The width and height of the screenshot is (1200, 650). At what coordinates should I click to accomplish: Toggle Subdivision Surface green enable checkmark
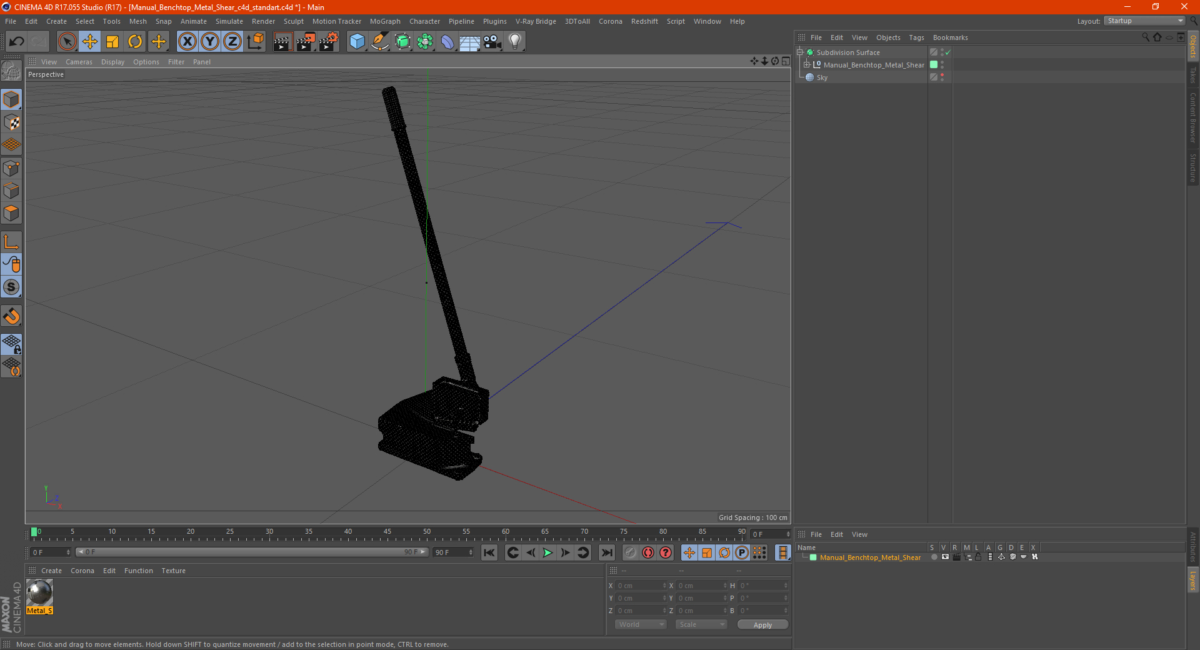948,52
